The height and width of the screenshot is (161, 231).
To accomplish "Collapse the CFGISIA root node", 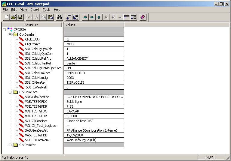I will [x=4, y=30].
